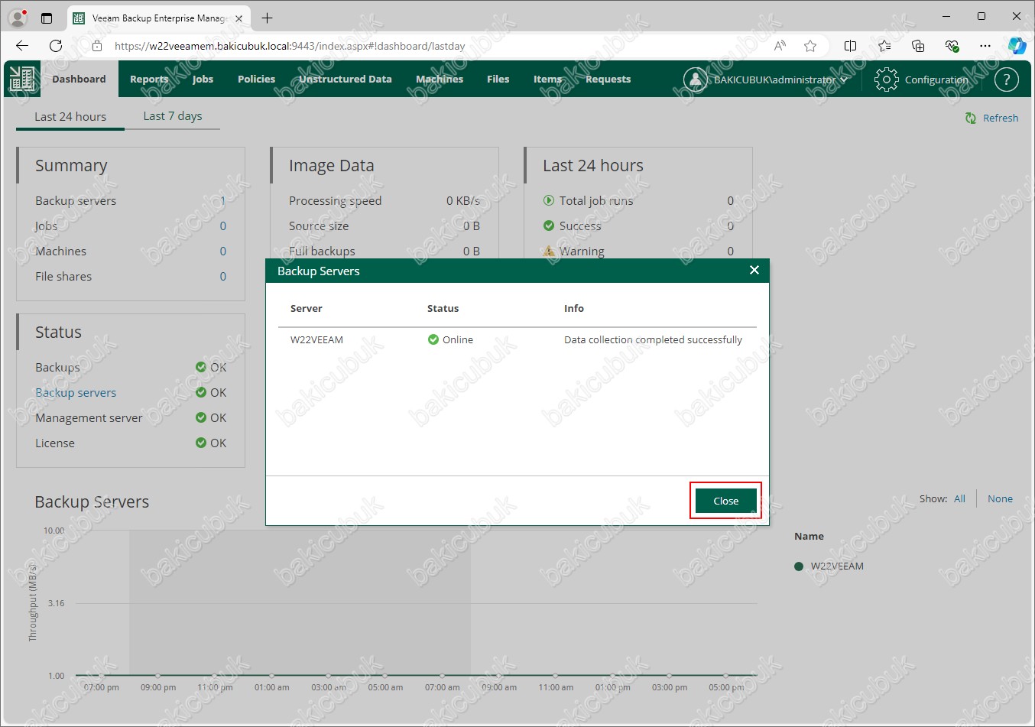Image resolution: width=1035 pixels, height=727 pixels.
Task: Click the Info column header
Action: click(574, 308)
